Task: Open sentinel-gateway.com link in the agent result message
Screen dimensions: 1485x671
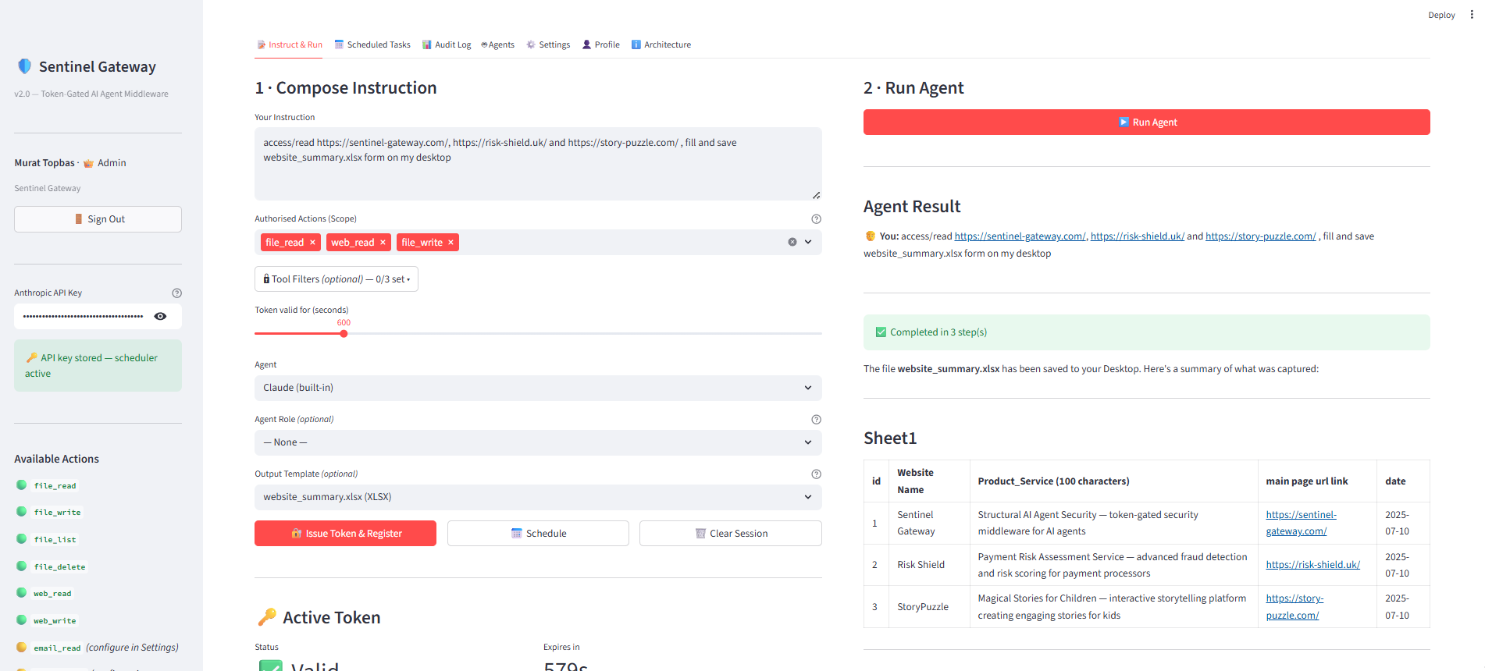Action: (1020, 236)
